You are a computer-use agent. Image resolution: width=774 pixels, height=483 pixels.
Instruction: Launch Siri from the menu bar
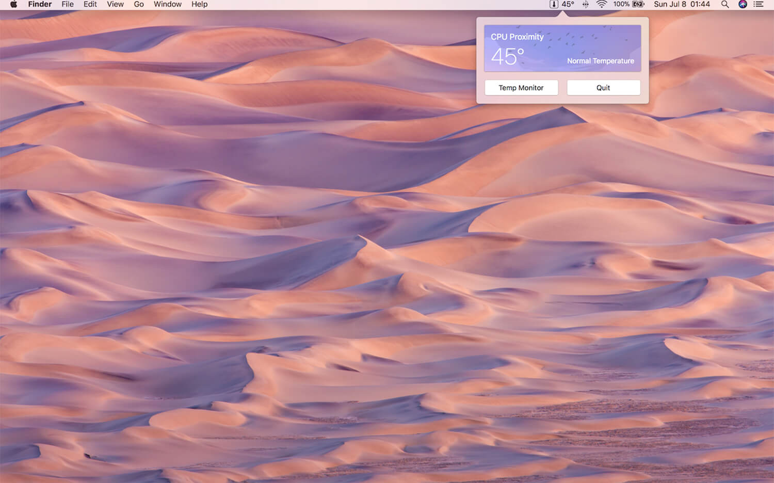pyautogui.click(x=743, y=4)
